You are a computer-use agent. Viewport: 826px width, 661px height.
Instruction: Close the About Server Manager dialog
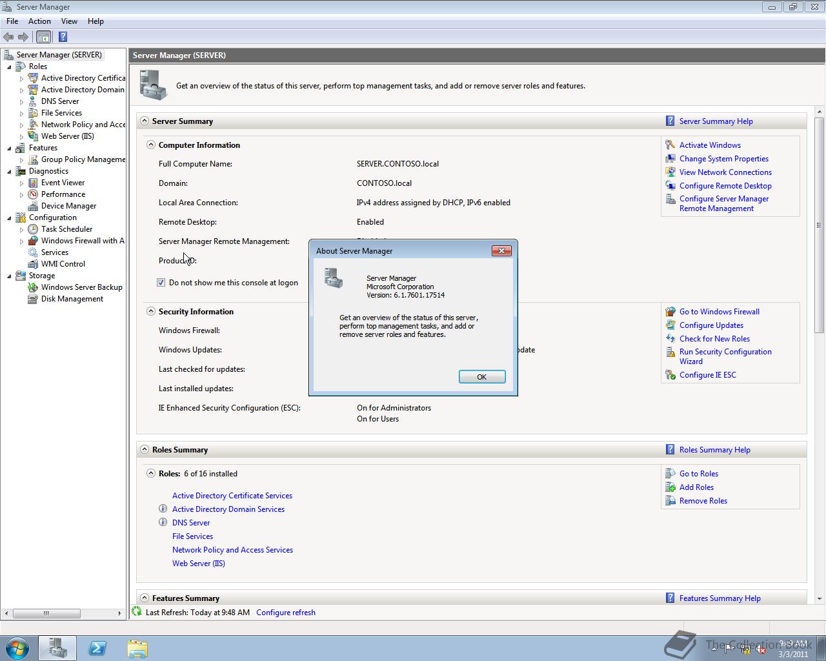(501, 250)
